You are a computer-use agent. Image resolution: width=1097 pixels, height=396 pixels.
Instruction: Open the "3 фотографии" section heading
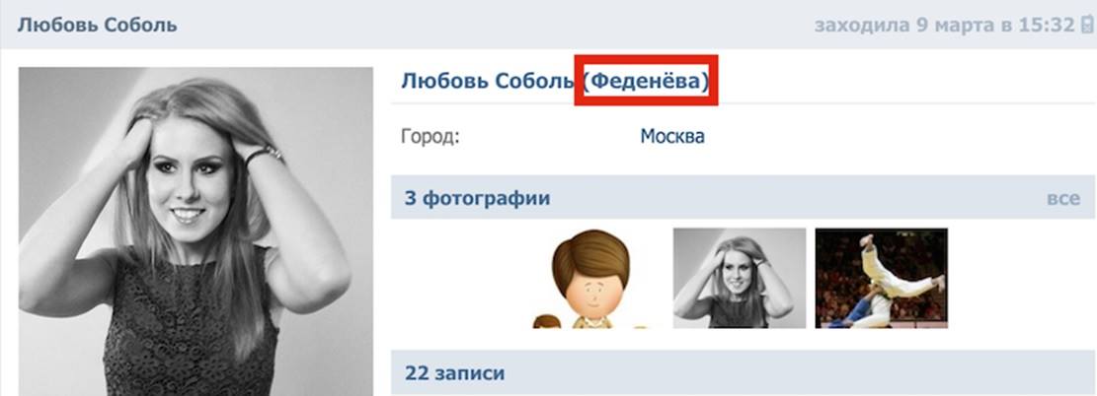pyautogui.click(x=477, y=198)
